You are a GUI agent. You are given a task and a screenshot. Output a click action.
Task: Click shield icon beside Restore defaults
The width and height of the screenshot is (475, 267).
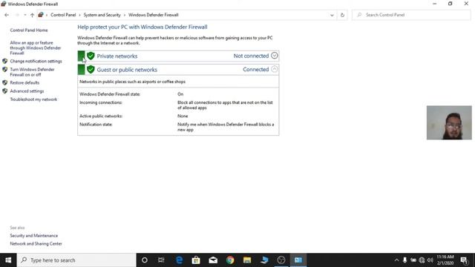(5, 82)
